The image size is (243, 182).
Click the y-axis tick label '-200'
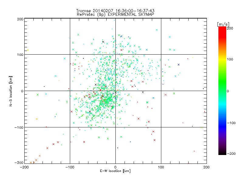(x=19, y=163)
